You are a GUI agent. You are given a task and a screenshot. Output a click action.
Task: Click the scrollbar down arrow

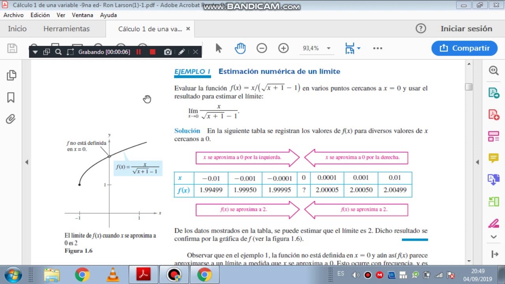point(469,261)
